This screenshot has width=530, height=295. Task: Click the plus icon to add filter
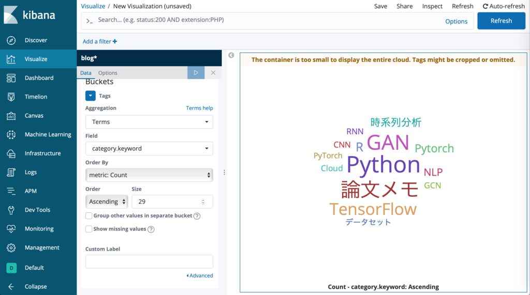115,41
